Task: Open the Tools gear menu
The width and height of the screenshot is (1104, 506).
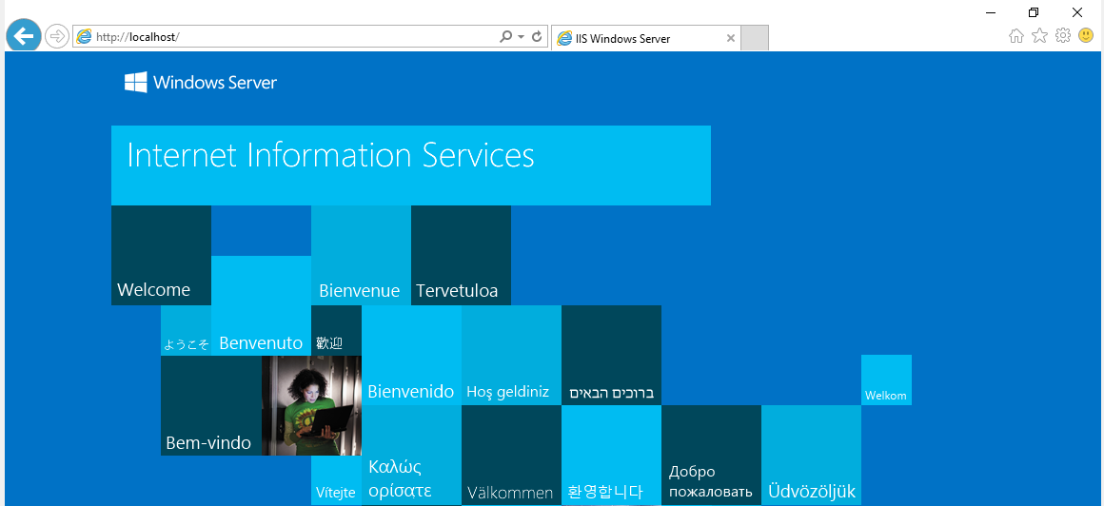Action: click(x=1063, y=36)
